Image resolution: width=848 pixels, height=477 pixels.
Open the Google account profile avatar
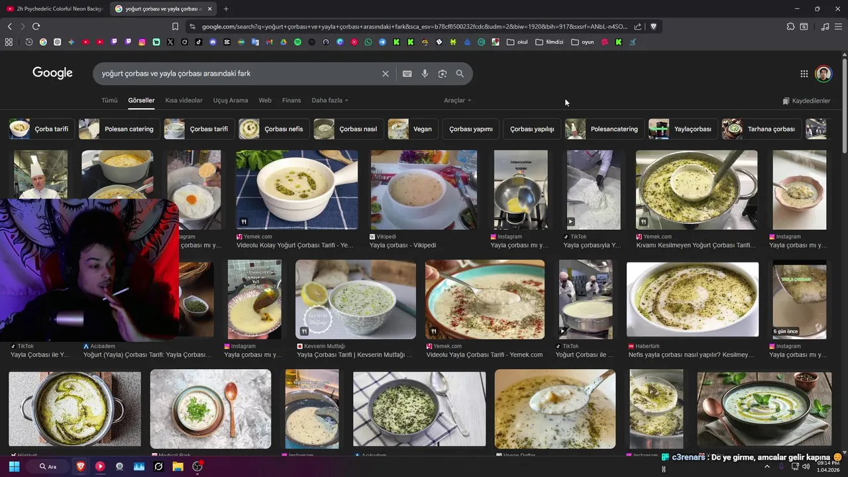(x=823, y=74)
